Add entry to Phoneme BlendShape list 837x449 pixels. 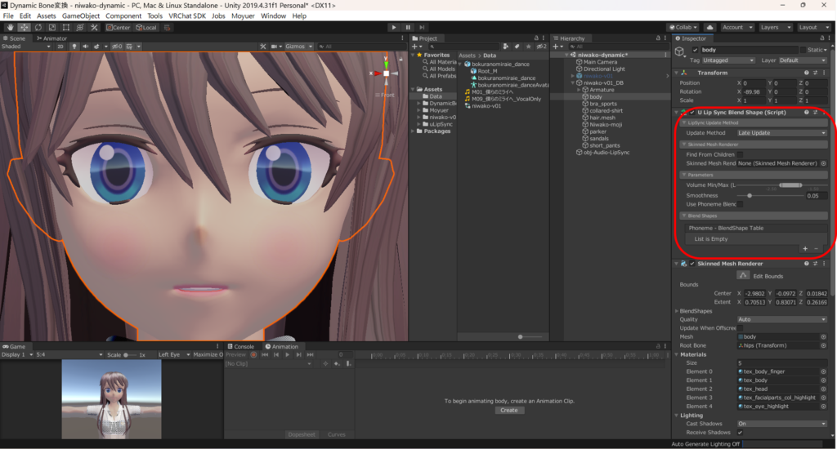point(805,248)
